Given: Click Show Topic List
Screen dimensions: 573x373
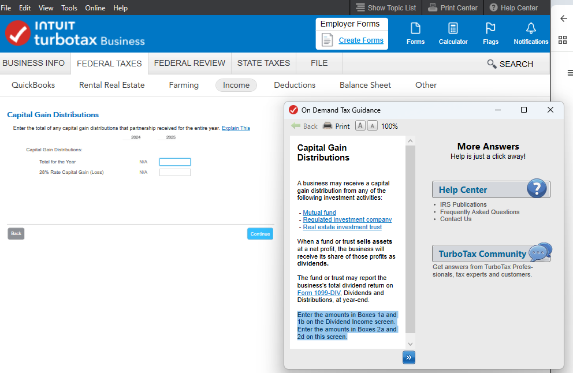Looking at the screenshot, I should pos(386,8).
